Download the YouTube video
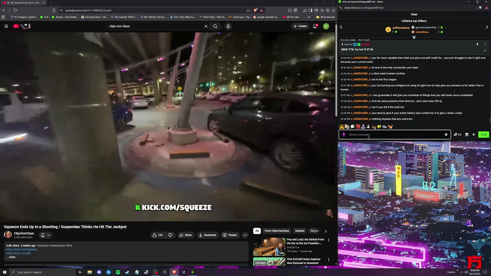 (x=207, y=235)
